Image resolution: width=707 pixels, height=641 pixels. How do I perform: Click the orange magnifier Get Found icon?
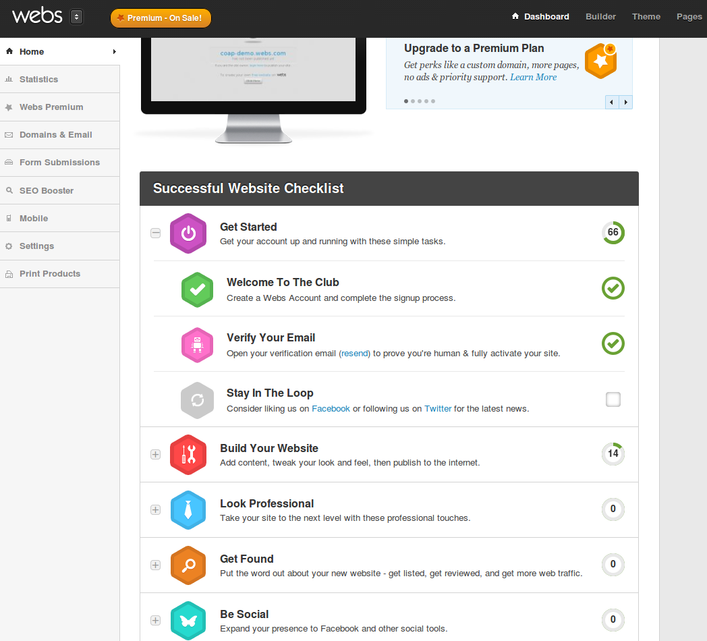pos(188,565)
